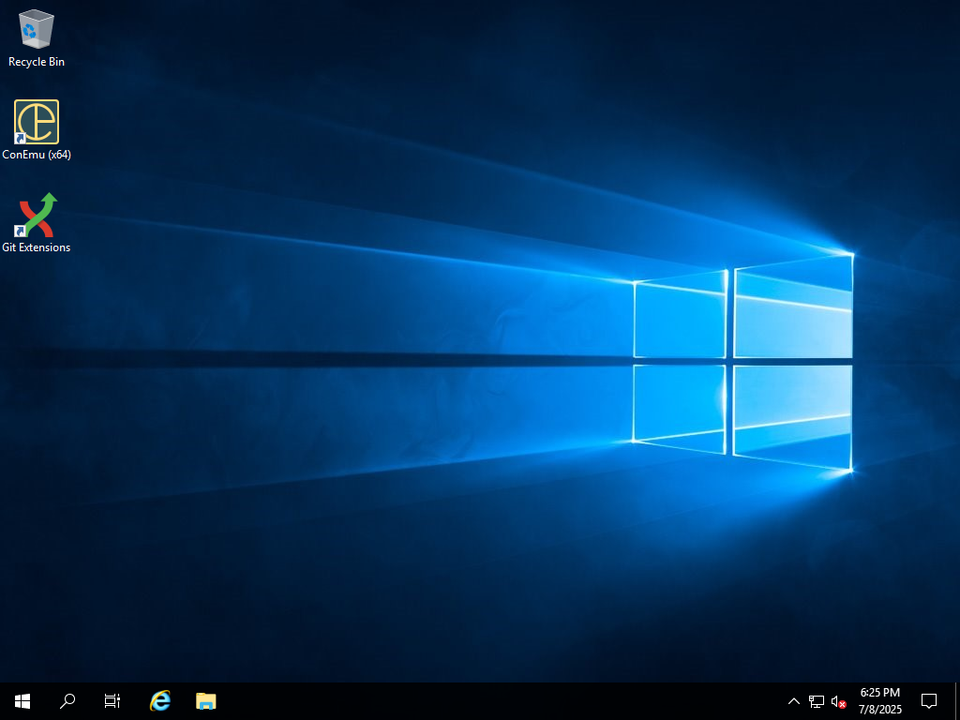
Task: Show hidden system tray icons
Action: click(793, 701)
